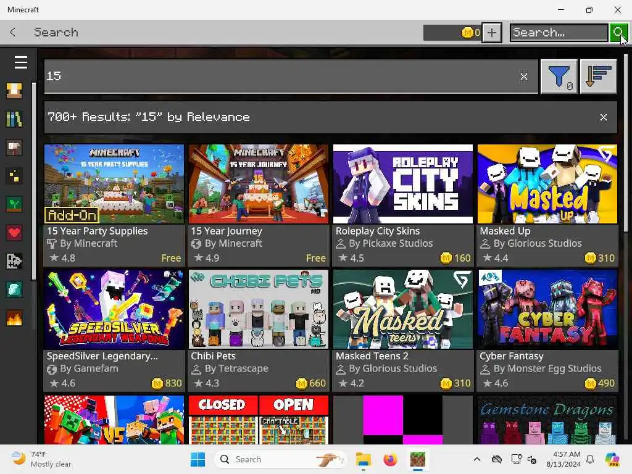Select the mallet sign sidebar icon
This screenshot has height=474, width=632.
point(14,148)
